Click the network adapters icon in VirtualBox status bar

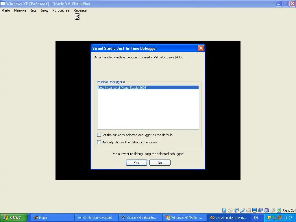236,210
